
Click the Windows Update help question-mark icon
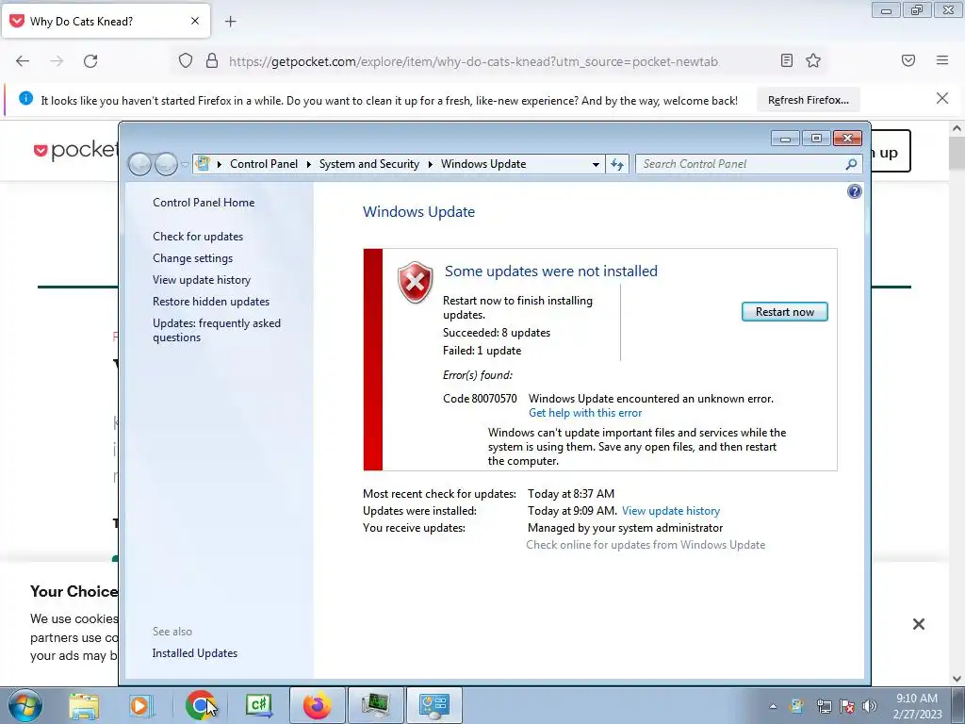tap(854, 191)
